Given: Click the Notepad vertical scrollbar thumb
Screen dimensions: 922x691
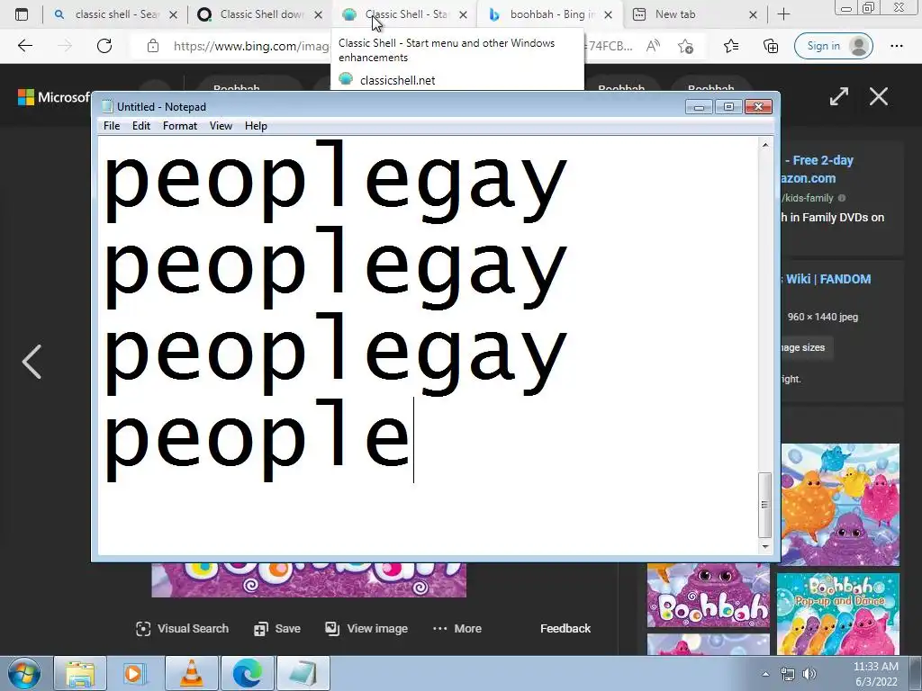Looking at the screenshot, I should [x=765, y=505].
